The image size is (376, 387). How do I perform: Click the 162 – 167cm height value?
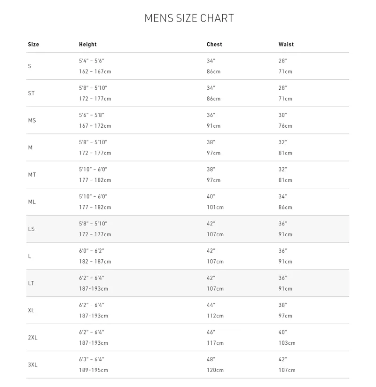95,72
